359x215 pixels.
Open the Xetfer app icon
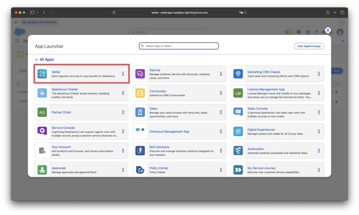[x=42, y=74]
